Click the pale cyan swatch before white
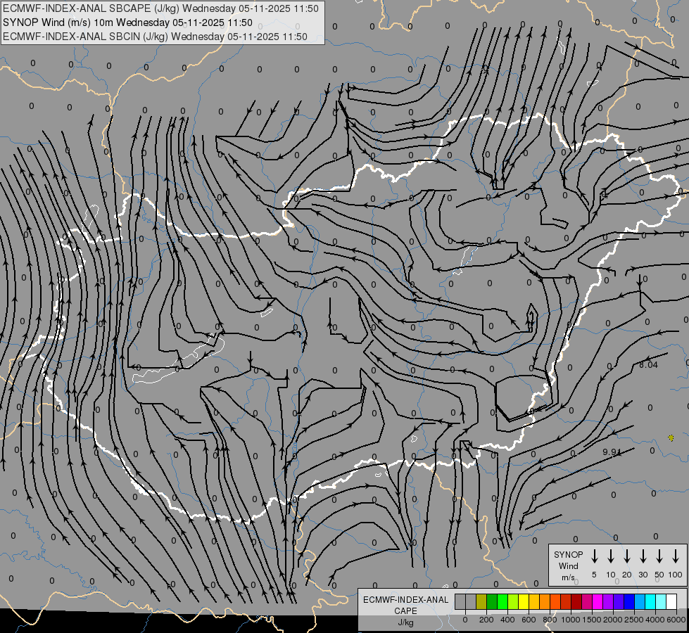 pos(661,601)
